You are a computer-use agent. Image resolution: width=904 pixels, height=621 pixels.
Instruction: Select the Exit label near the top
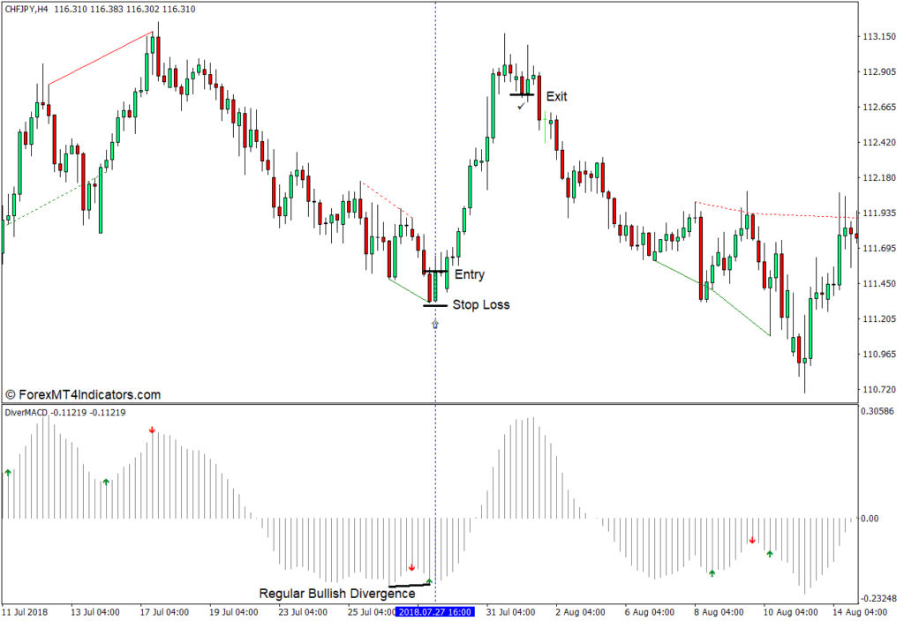(556, 96)
